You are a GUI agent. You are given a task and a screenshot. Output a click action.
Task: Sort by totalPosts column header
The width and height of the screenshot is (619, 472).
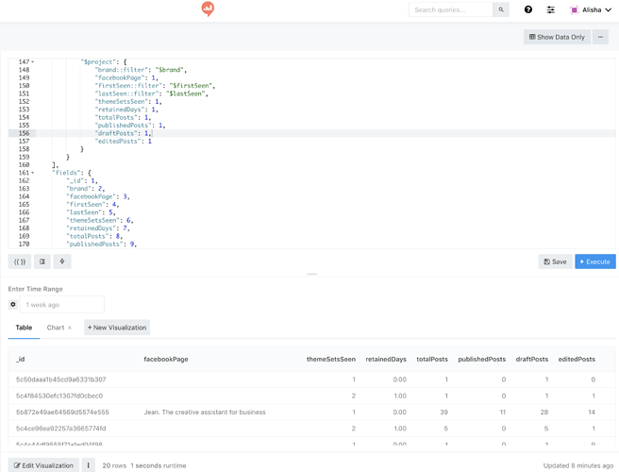coord(432,359)
